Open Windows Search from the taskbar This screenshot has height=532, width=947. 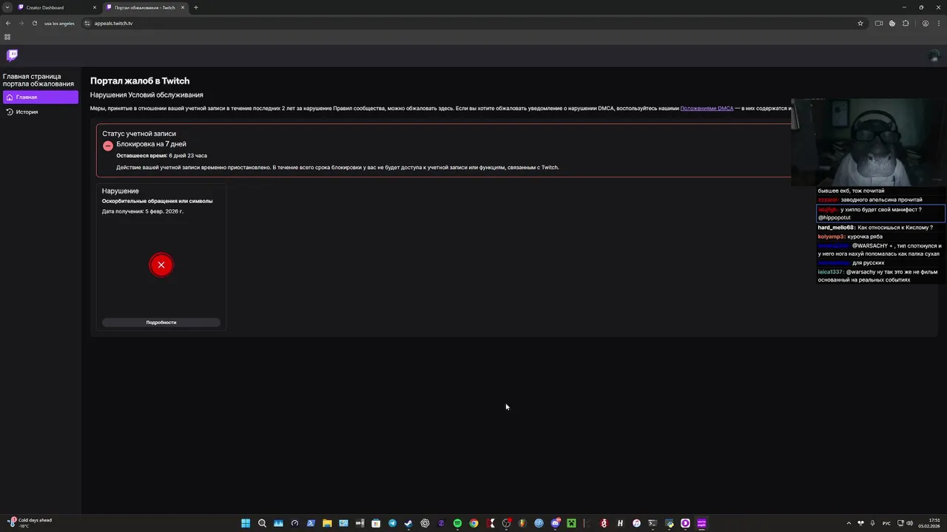[x=262, y=523]
